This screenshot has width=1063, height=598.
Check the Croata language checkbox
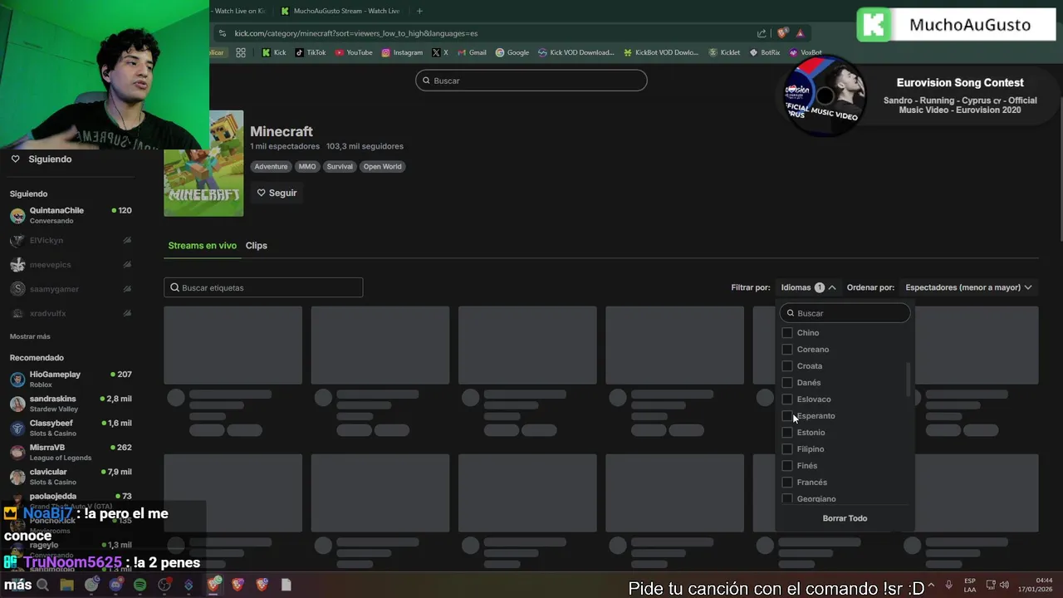click(787, 366)
